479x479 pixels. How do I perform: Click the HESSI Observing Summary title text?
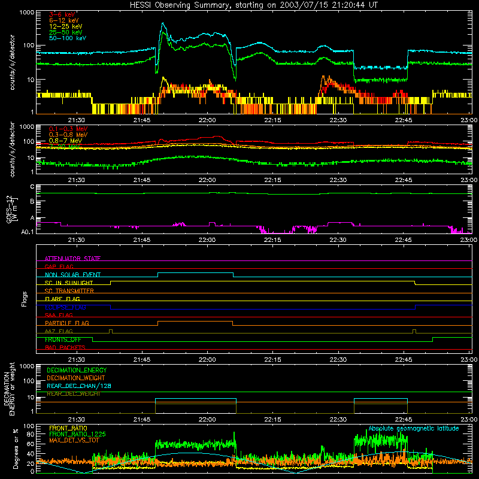click(253, 5)
